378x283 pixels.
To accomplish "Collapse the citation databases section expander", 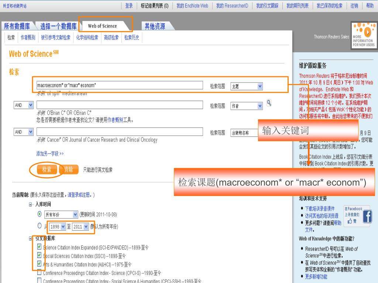I will [x=31, y=238].
